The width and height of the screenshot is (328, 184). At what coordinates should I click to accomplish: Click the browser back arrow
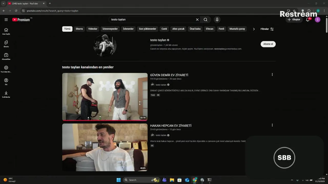(4, 11)
